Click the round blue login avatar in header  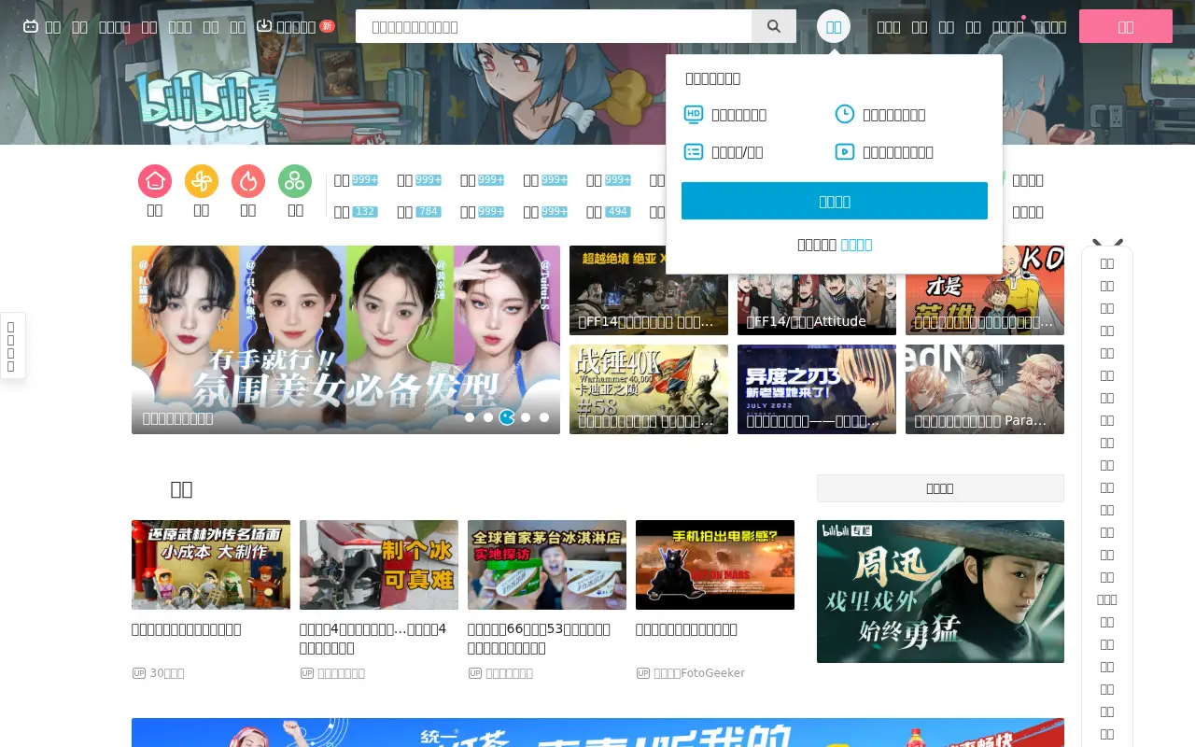[x=834, y=26]
